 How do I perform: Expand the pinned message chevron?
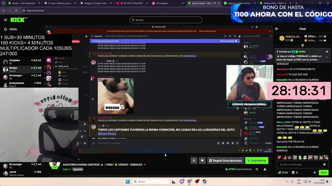(x=327, y=57)
